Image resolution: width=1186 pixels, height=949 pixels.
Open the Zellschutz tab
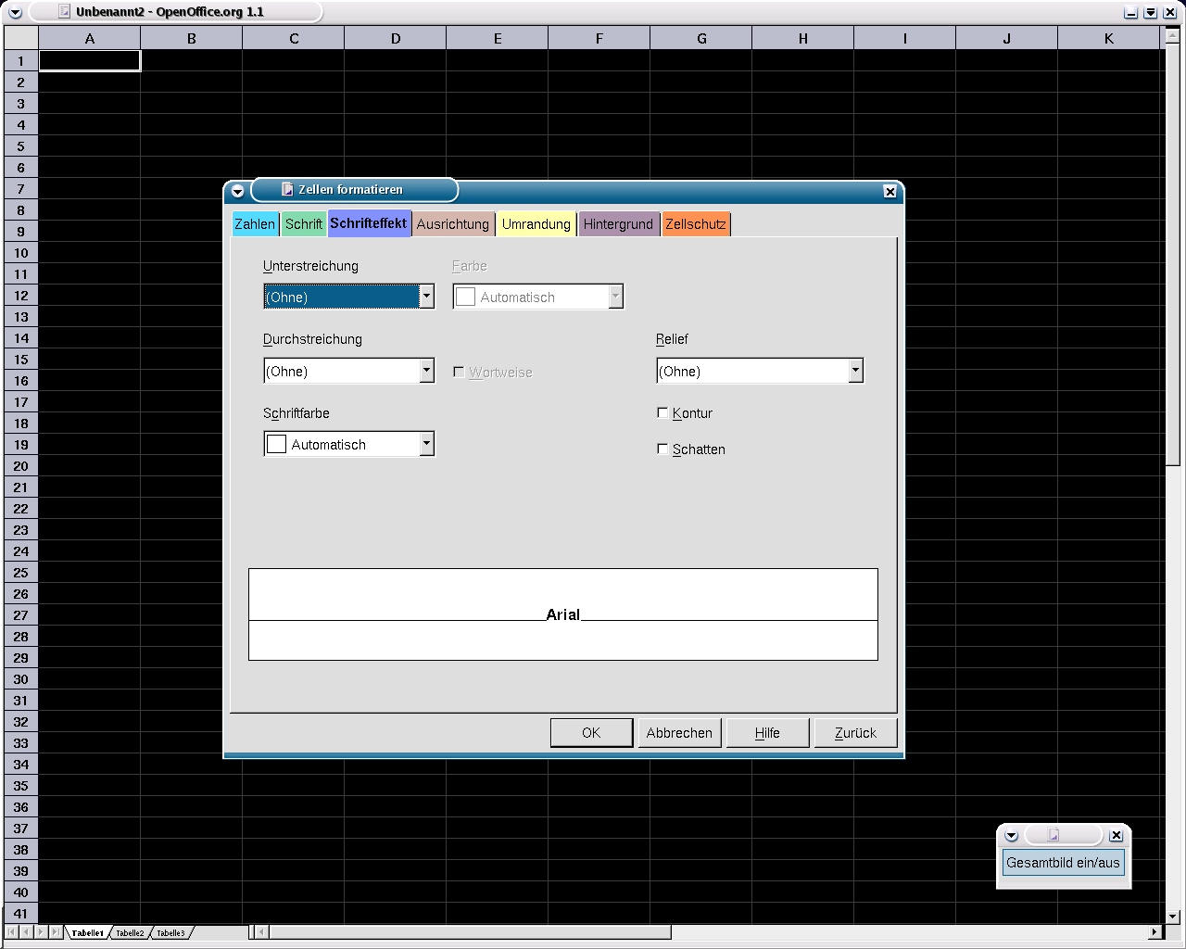coord(695,224)
